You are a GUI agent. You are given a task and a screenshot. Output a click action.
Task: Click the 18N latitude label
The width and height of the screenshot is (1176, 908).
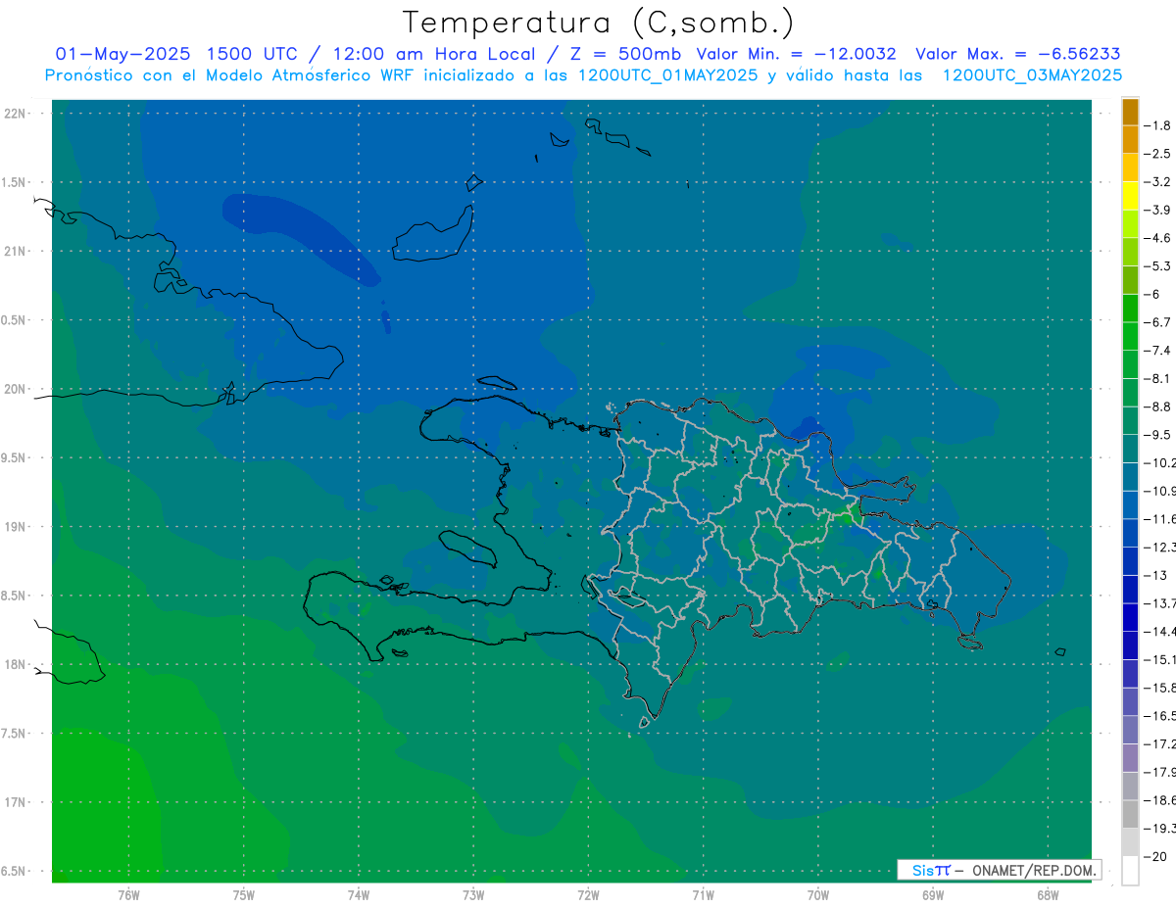[14, 664]
